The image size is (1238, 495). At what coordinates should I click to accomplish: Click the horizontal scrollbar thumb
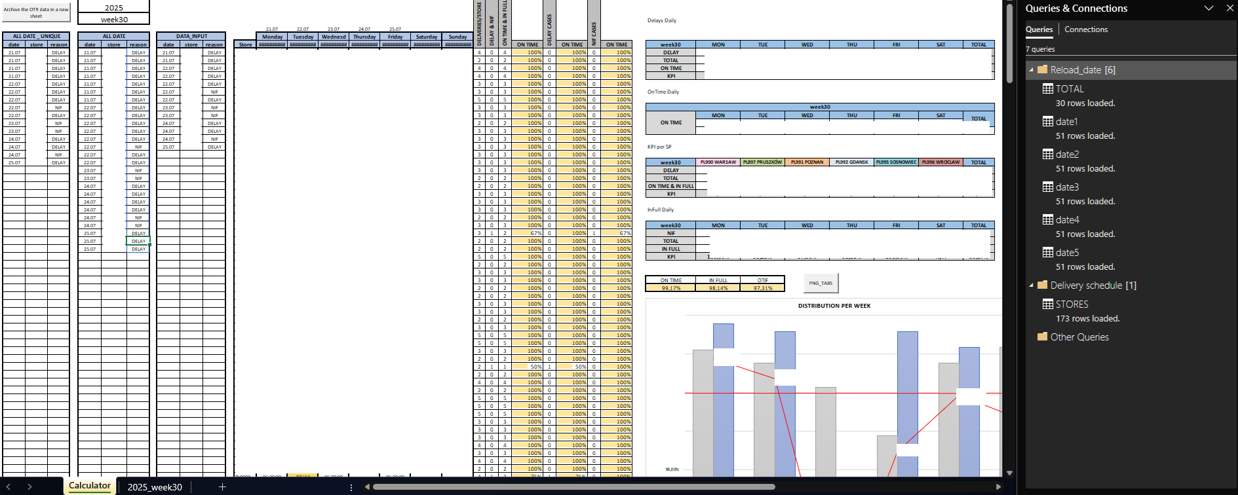tap(573, 486)
